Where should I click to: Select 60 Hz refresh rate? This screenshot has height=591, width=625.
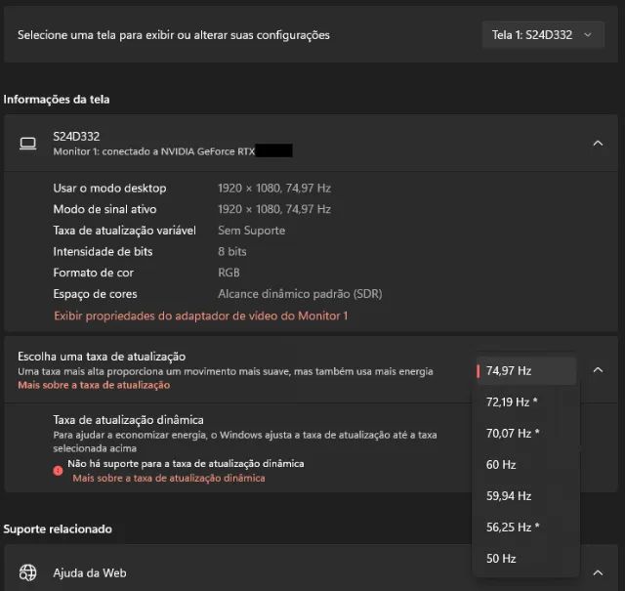point(526,465)
